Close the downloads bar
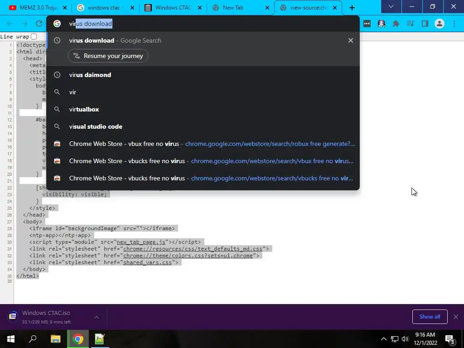The width and height of the screenshot is (464, 348). tap(456, 317)
